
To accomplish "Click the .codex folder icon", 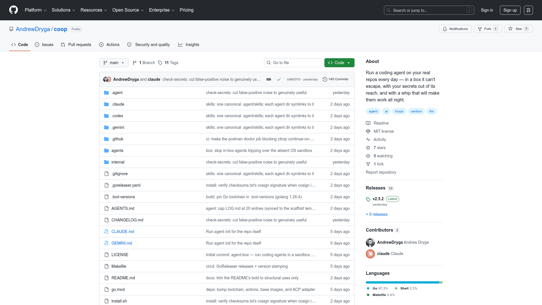I will (x=106, y=116).
